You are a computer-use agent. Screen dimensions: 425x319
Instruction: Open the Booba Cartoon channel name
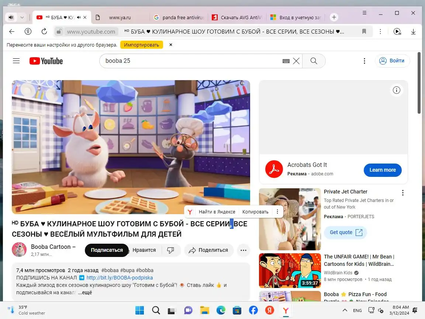pos(53,247)
